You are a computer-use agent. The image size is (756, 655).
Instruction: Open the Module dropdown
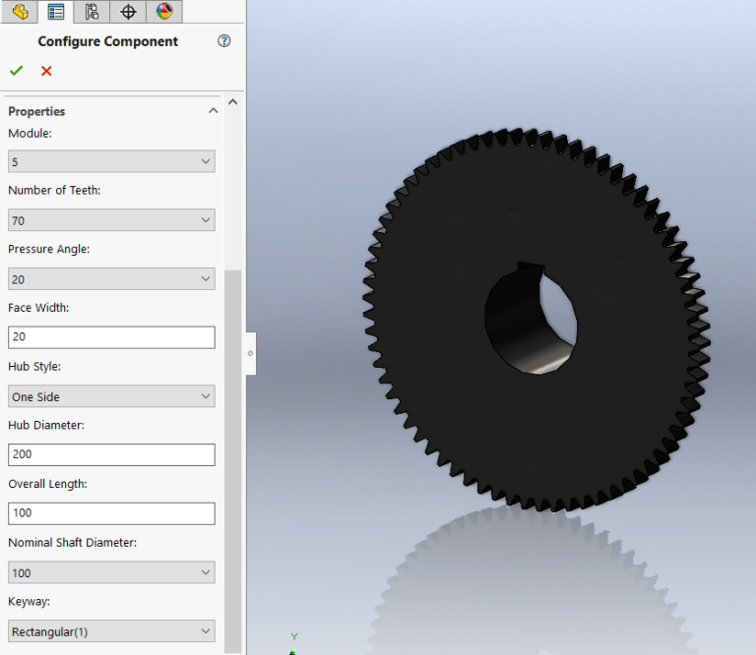tap(111, 161)
